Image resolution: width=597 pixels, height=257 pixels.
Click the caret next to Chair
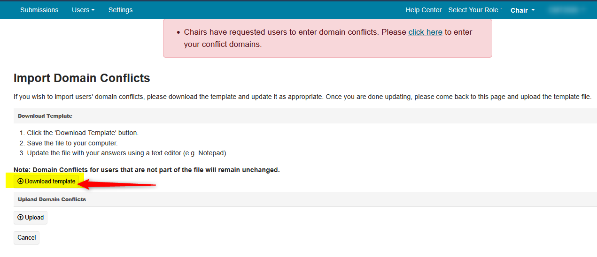click(533, 10)
